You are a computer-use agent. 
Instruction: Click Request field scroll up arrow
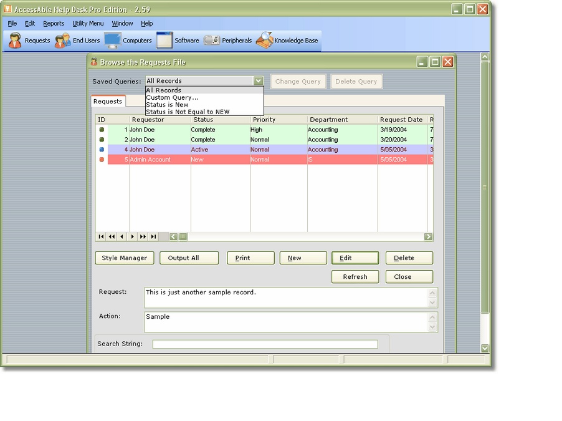(432, 293)
